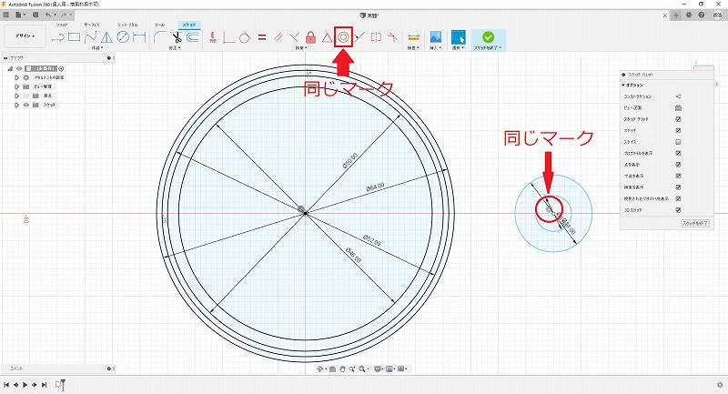
Task: Click the スケッチを終了 button in palette
Action: [x=695, y=223]
